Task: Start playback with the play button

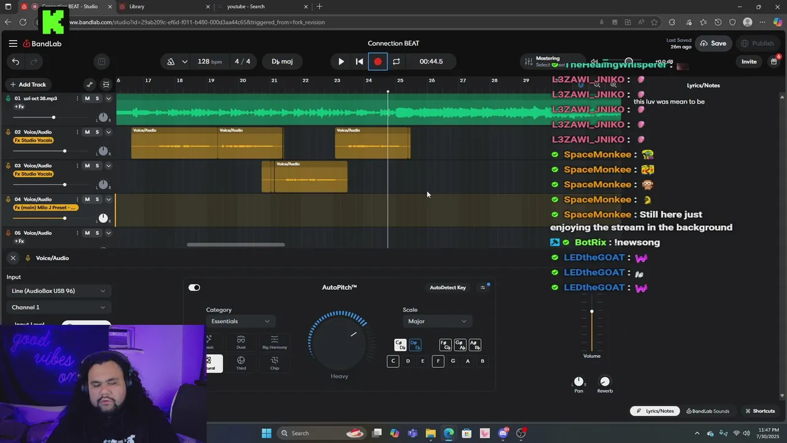Action: [341, 62]
